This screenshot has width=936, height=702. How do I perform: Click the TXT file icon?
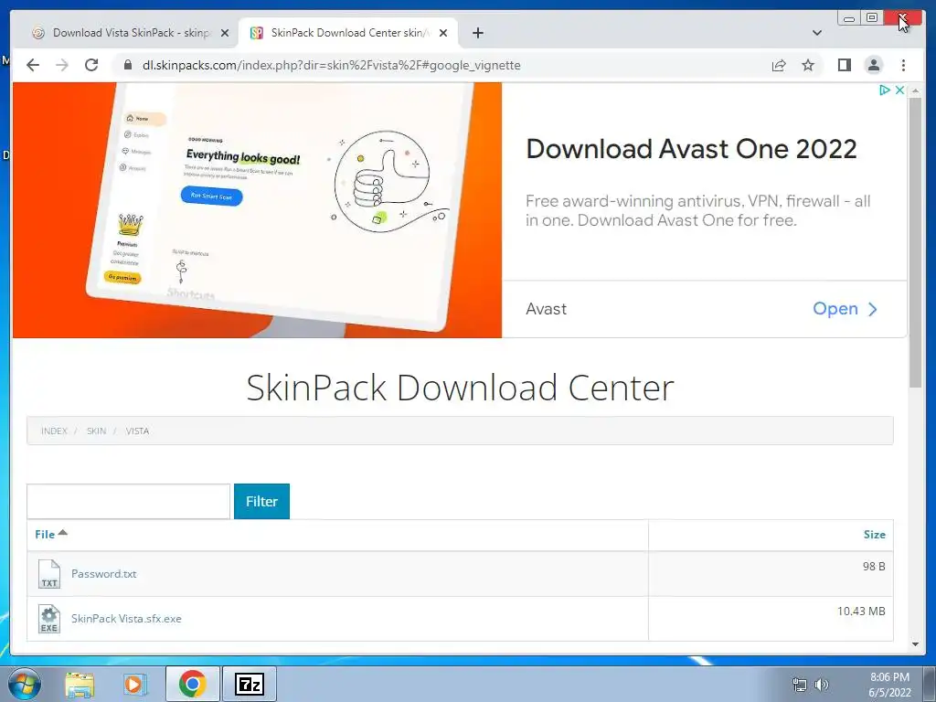[x=49, y=574]
